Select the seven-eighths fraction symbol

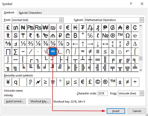point(60,44)
